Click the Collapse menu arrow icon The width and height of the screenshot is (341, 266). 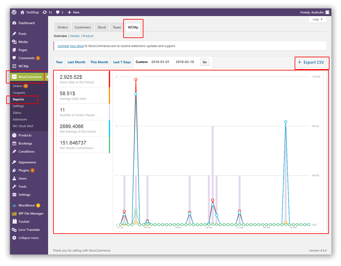[x=14, y=238]
